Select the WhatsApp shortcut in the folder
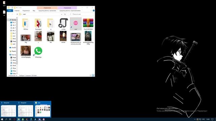Screen dimensions: 216x121 point(38,52)
